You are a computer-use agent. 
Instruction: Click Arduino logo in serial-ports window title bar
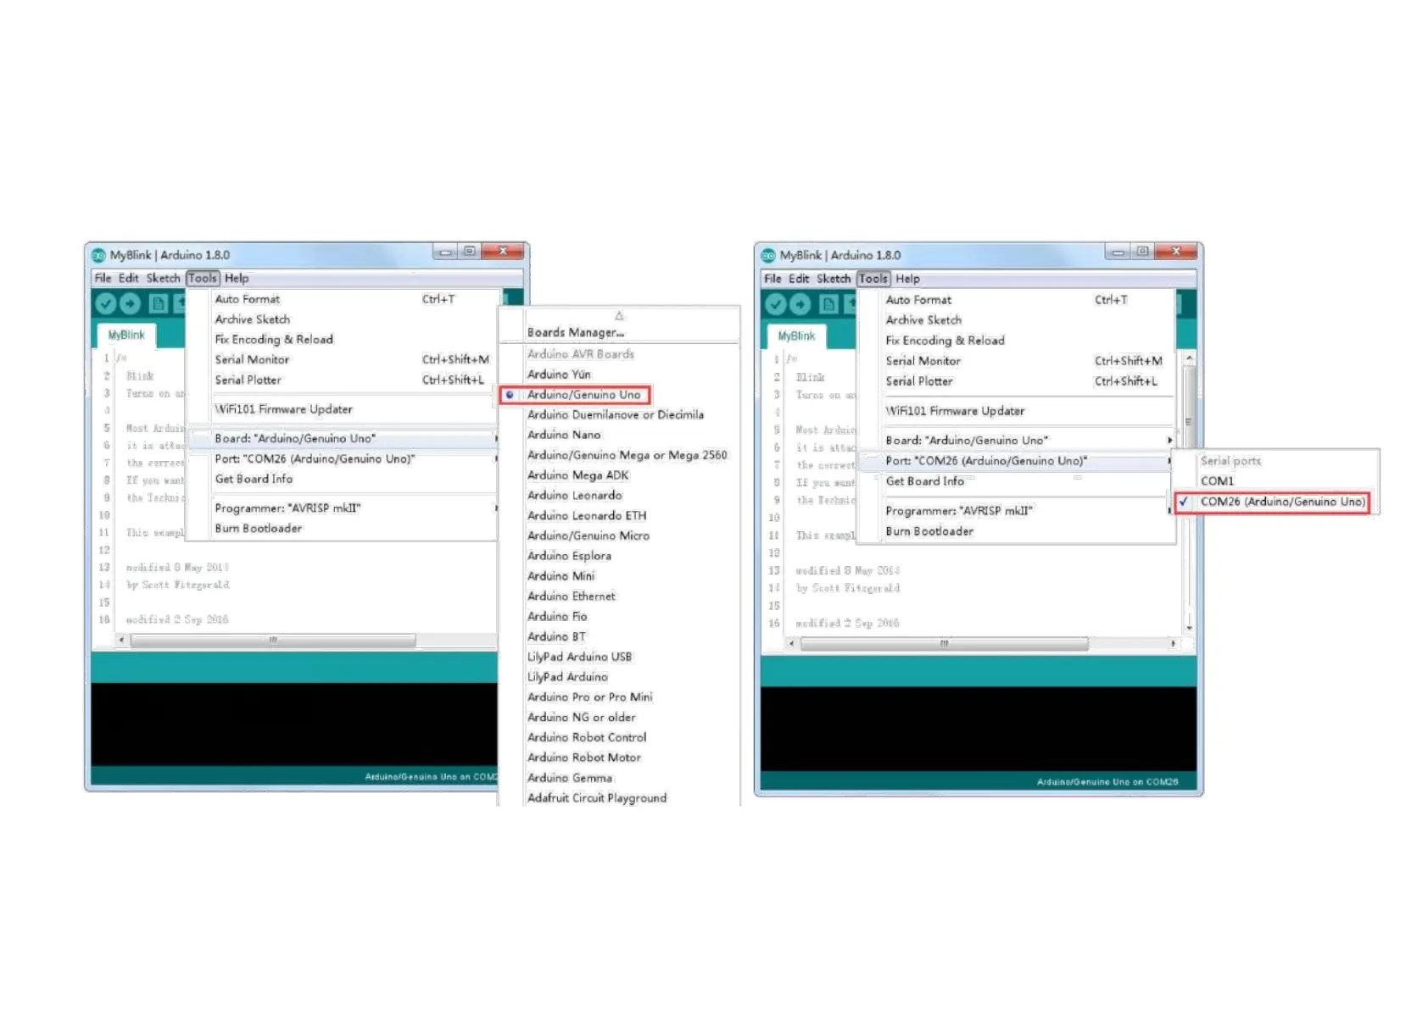[x=769, y=255]
